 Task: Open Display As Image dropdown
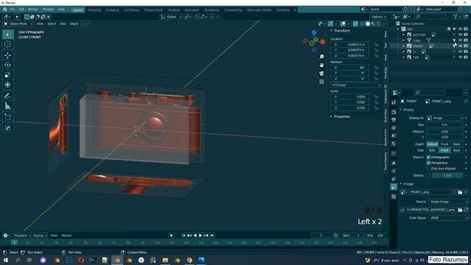[x=445, y=118]
